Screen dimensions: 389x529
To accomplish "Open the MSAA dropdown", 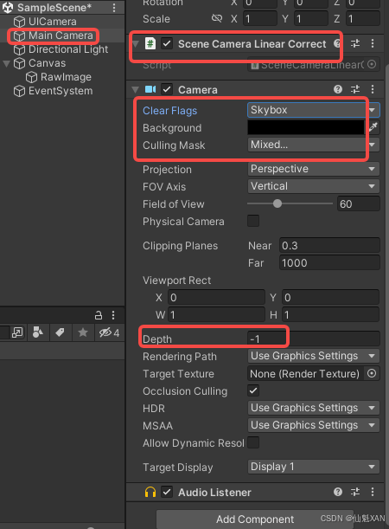I will click(314, 425).
